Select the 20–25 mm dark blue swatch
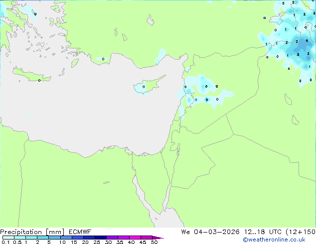 [x=89, y=238]
